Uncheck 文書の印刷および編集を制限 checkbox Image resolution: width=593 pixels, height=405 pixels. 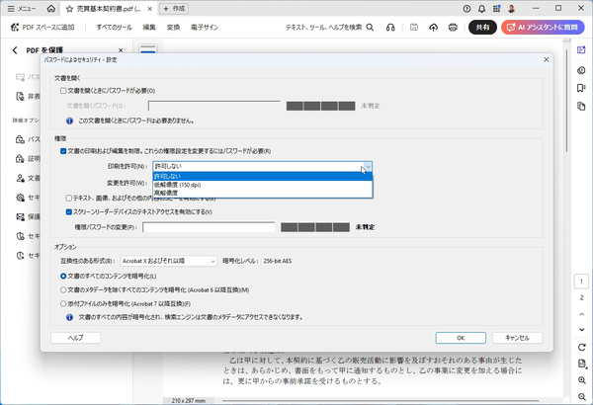(63, 151)
